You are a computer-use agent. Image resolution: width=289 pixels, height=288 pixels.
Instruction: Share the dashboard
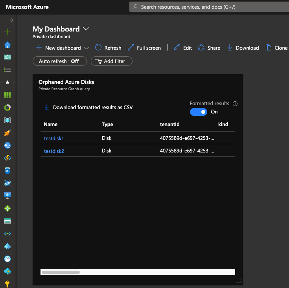[x=209, y=48]
